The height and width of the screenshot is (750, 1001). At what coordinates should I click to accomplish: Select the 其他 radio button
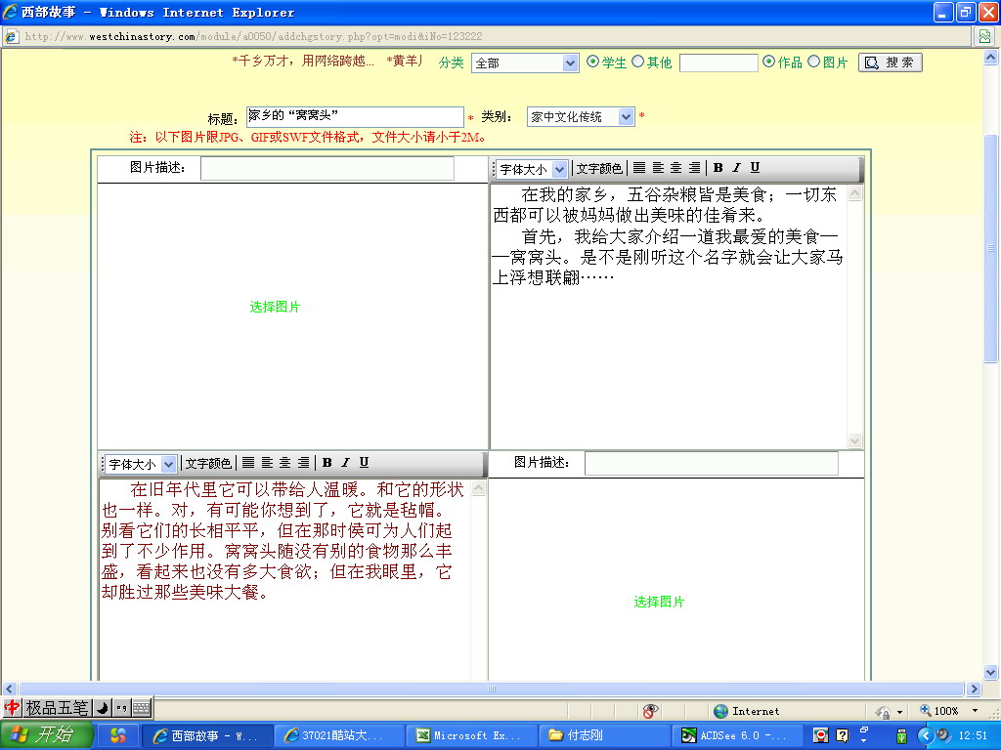637,62
